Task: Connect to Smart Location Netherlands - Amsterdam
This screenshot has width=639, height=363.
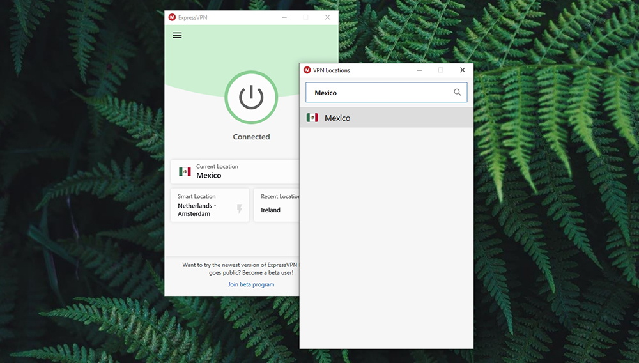Action: tap(210, 205)
